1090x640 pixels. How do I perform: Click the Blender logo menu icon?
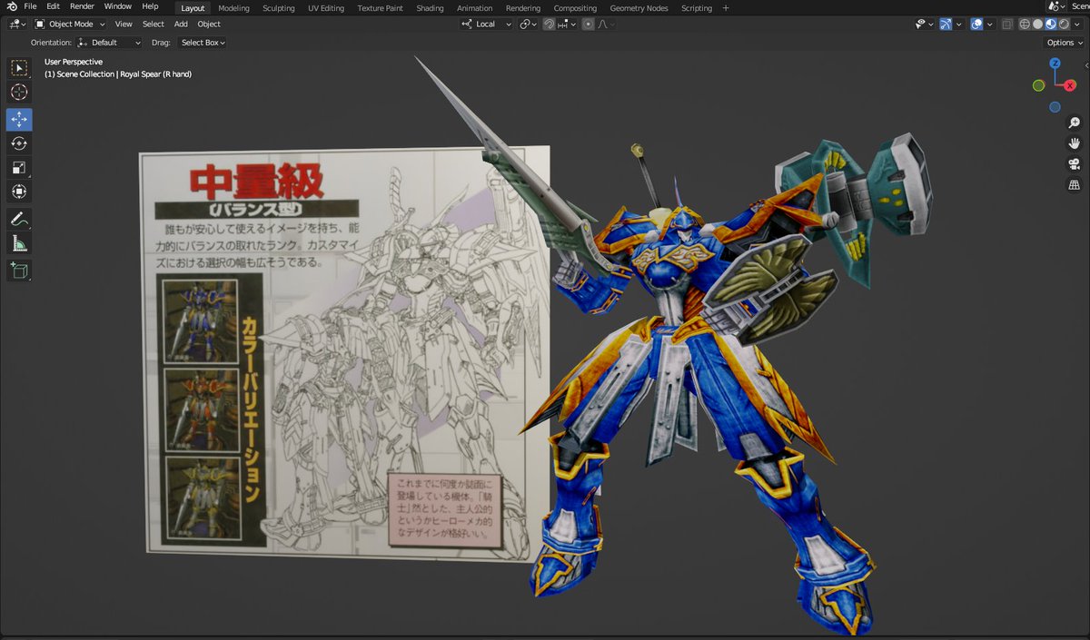(12, 7)
